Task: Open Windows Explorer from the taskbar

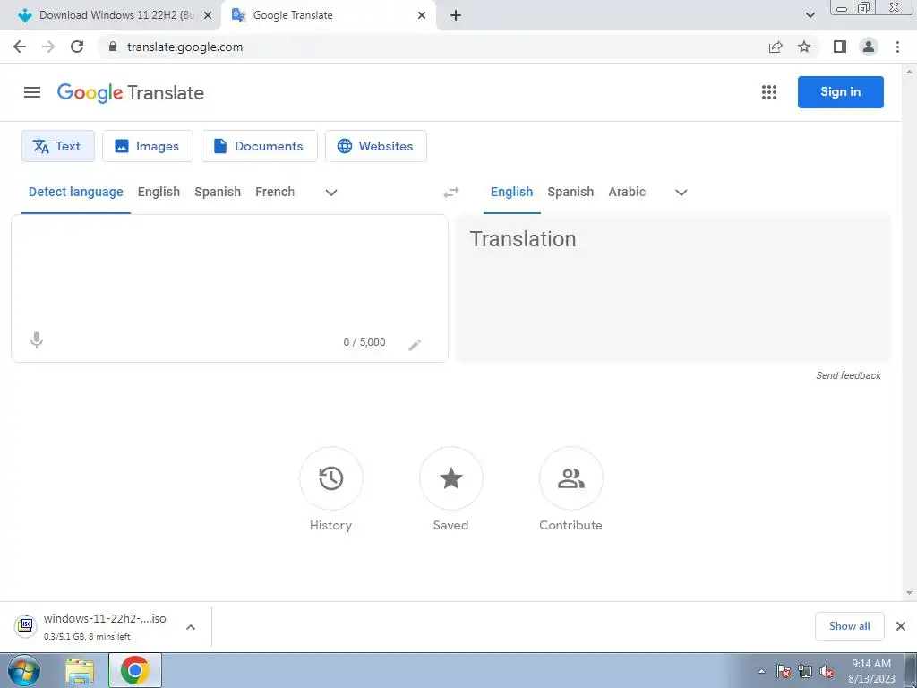Action: coord(80,671)
